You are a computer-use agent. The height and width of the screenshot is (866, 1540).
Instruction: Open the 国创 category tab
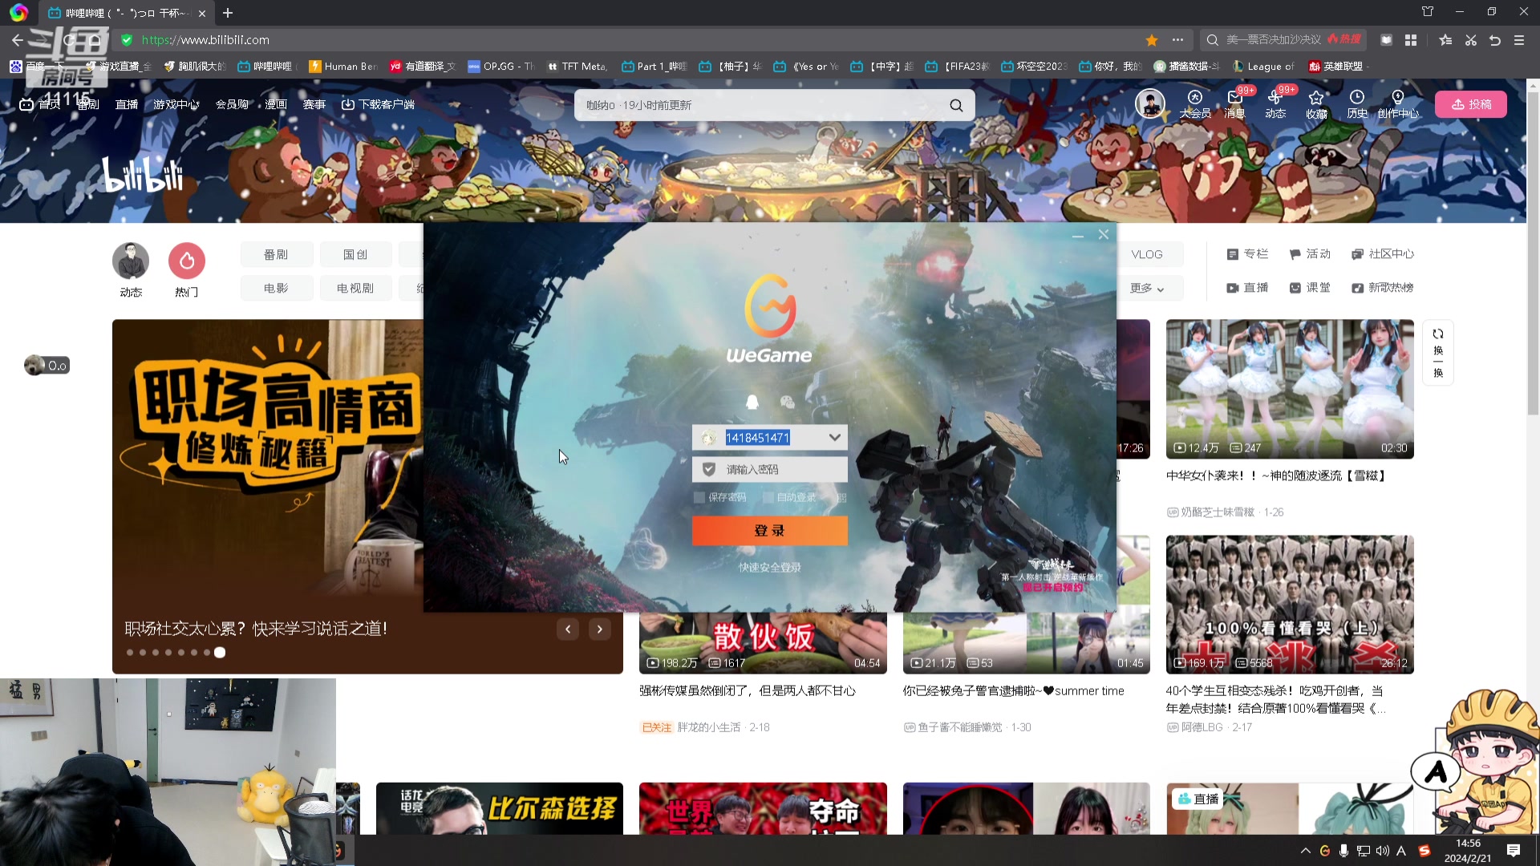[x=355, y=254]
